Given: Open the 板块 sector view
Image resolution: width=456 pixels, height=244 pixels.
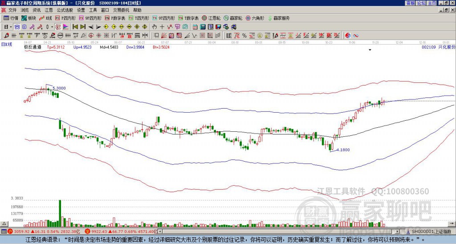Looking at the screenshot, I should (29, 18).
